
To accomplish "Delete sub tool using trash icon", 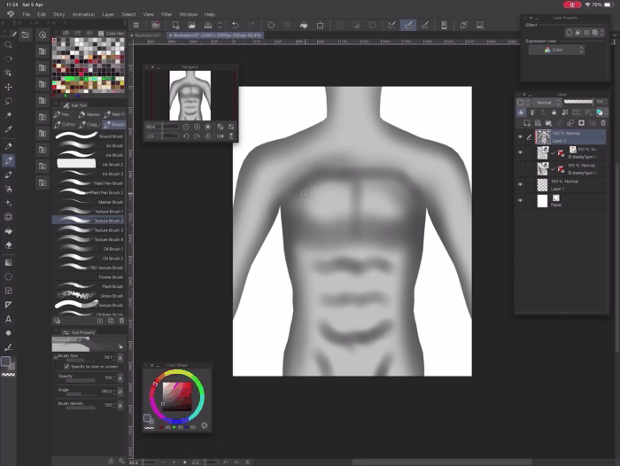I will (123, 321).
